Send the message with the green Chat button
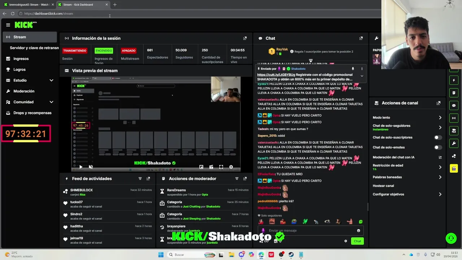 (x=357, y=241)
